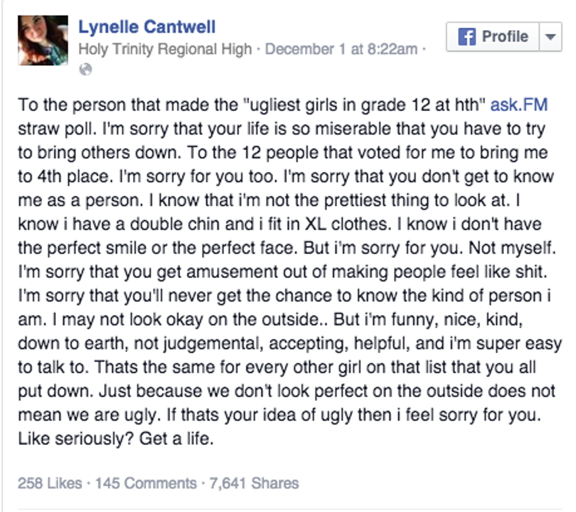
Task: Open Lynelle Cantwell's profile picture
Action: [43, 40]
